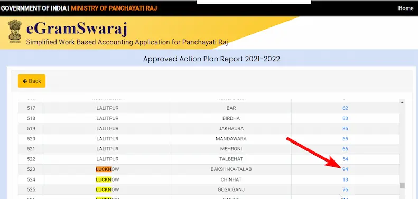Select block name GOSAIGANJ

point(231,190)
